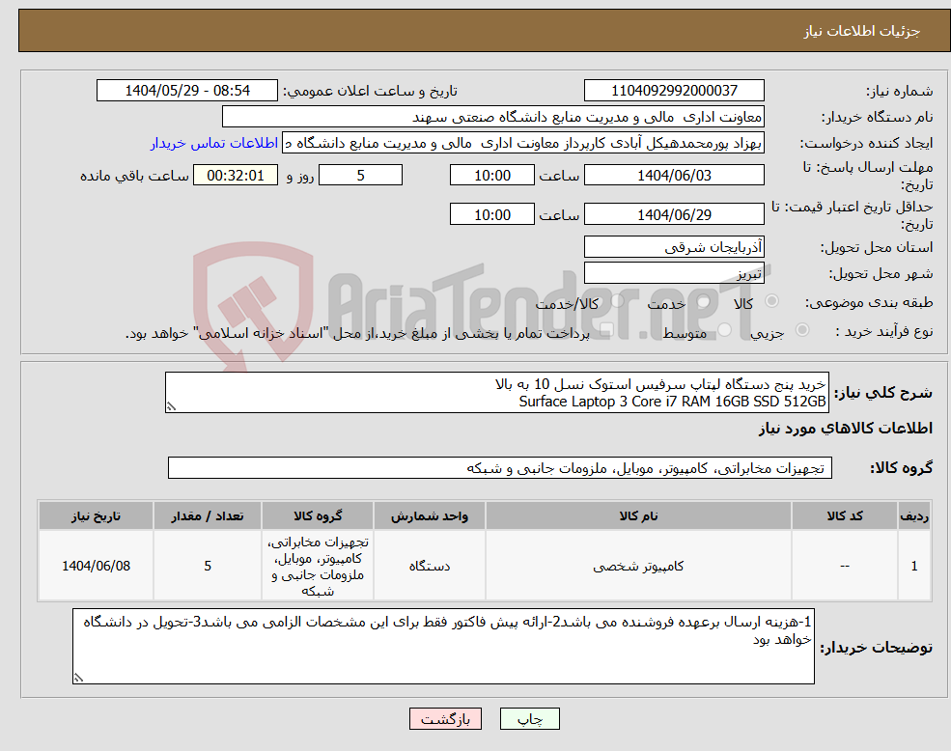Click the گروه کالا column header
951x751 pixels.
coord(318,515)
